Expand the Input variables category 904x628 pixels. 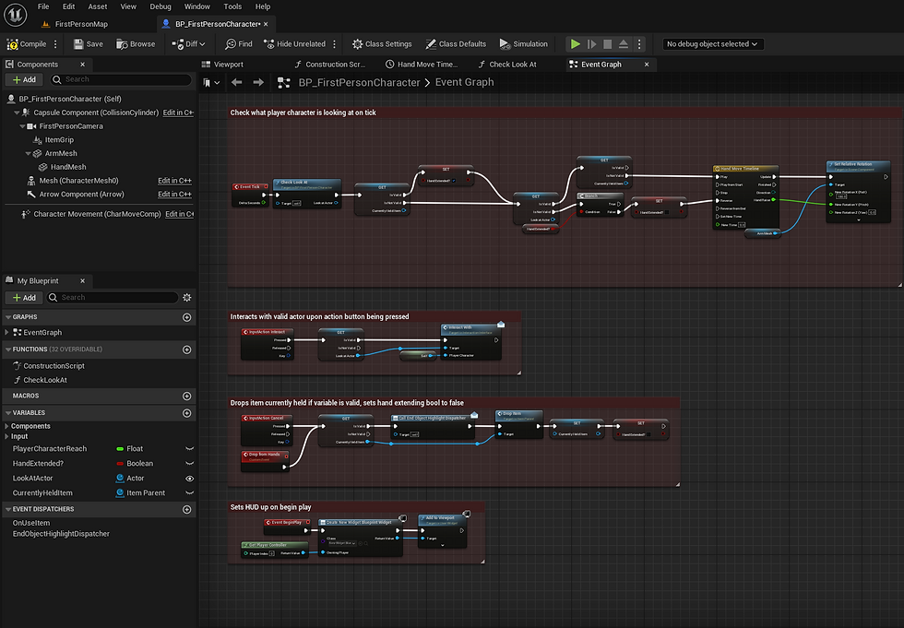[7, 437]
